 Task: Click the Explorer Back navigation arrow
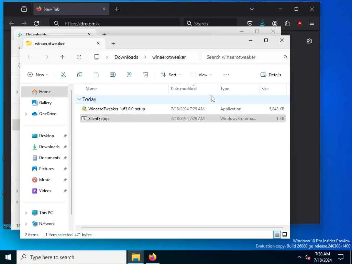[x=30, y=57]
